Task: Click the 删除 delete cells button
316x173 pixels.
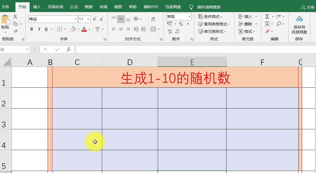Action: click(248, 24)
